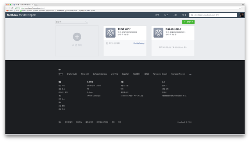Open the 도구 (Tools) header menu

166,15
